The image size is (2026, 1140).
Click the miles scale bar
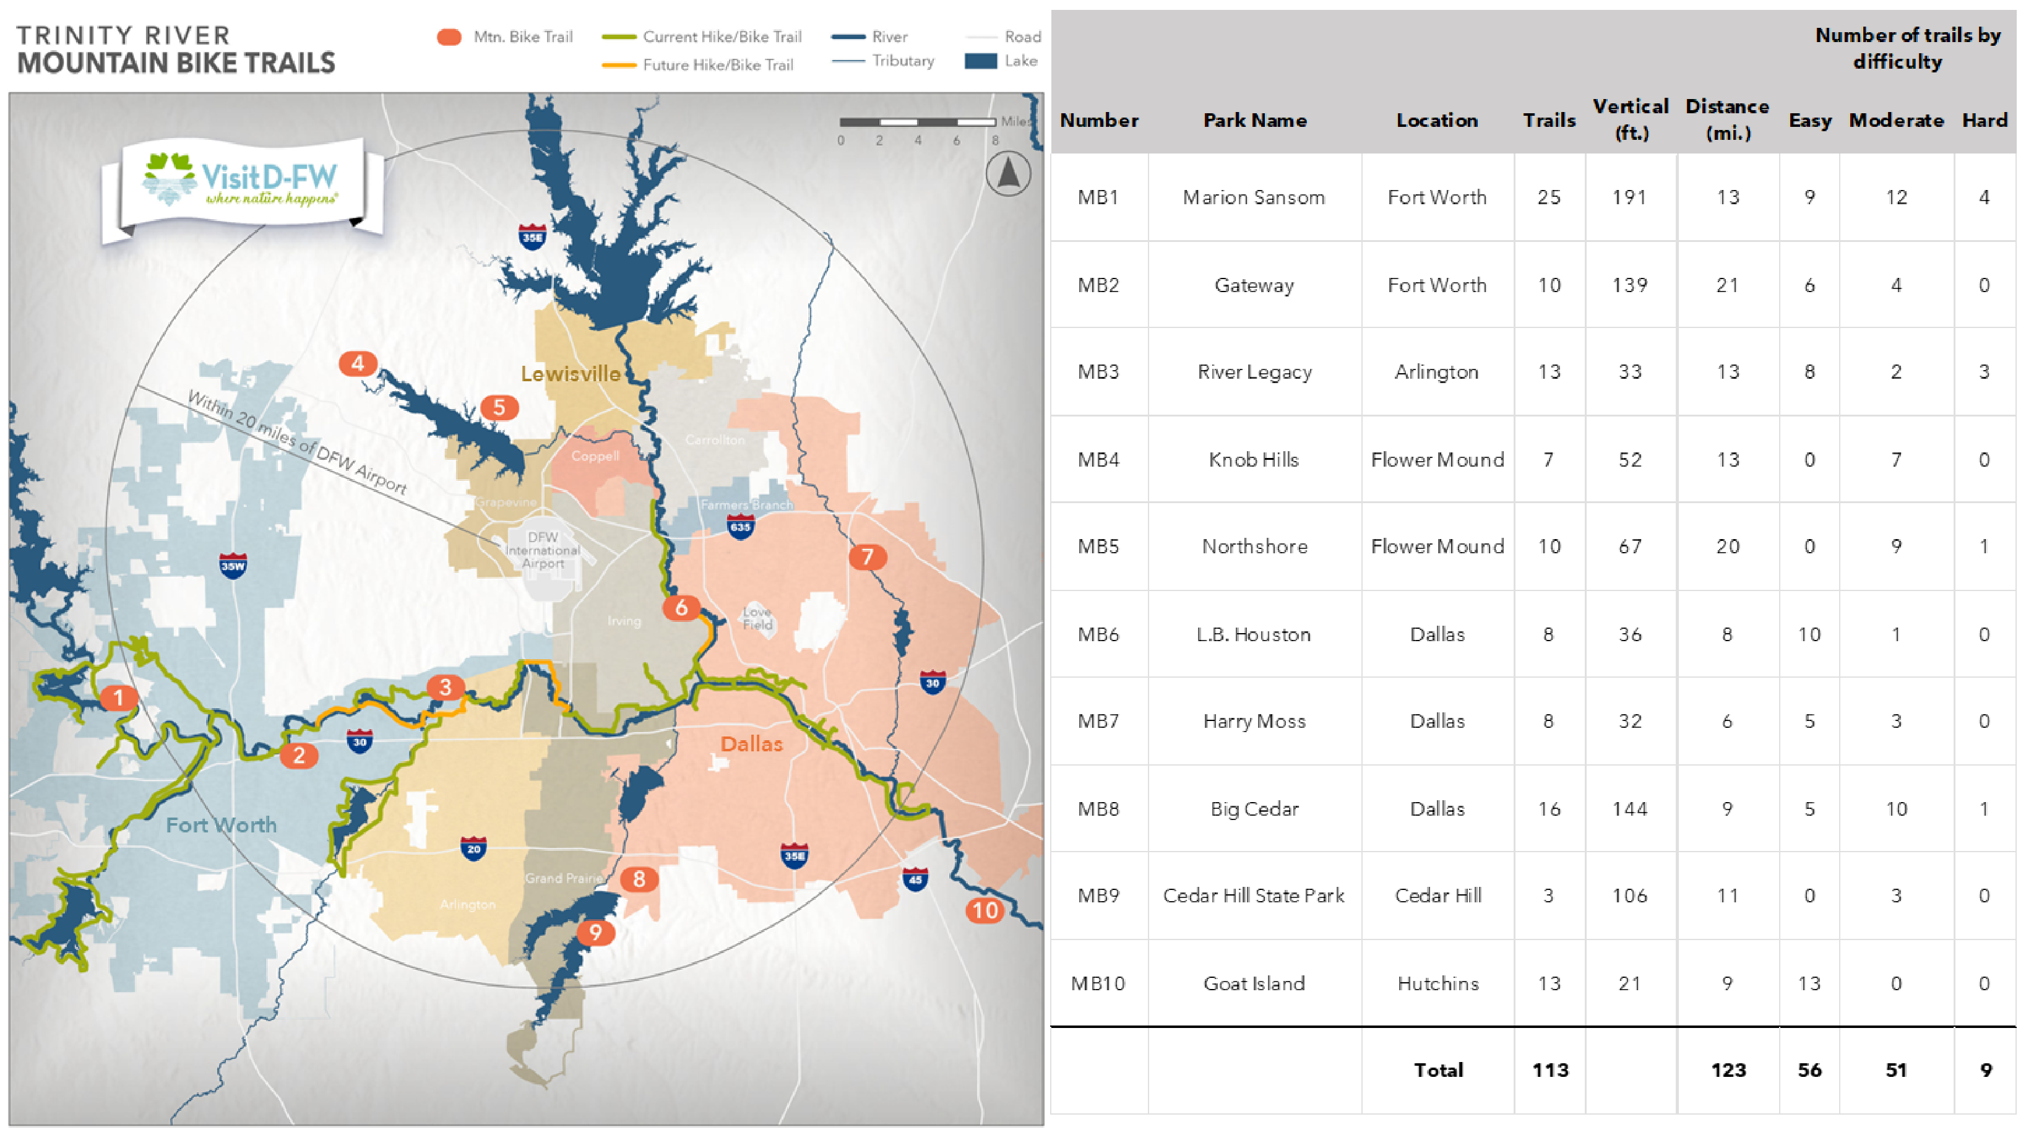pos(918,122)
